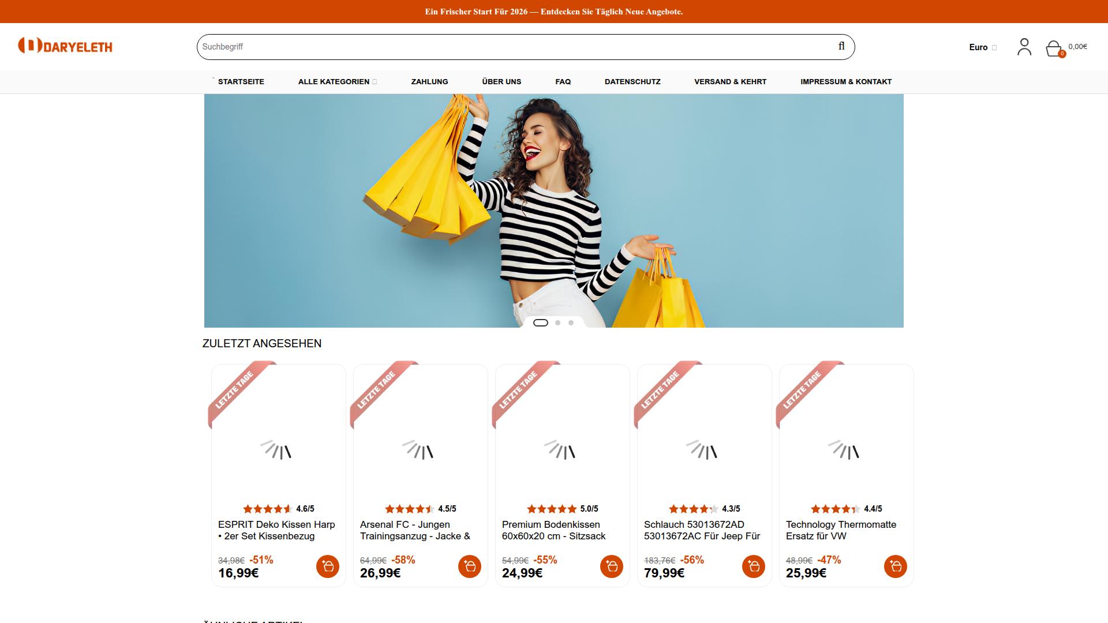The image size is (1108, 623).
Task: Click the Daryeleth logo
Action: [65, 46]
